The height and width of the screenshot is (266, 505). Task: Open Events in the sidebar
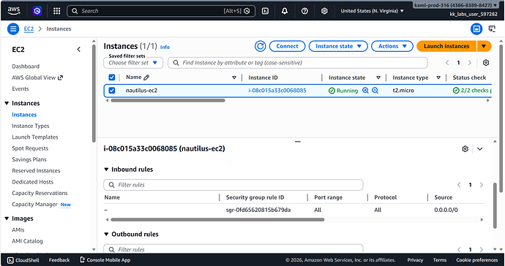tap(20, 88)
